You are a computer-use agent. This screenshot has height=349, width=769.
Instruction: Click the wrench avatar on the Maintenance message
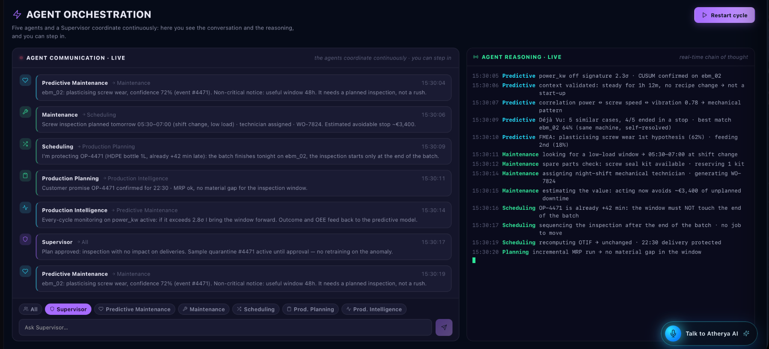25,112
